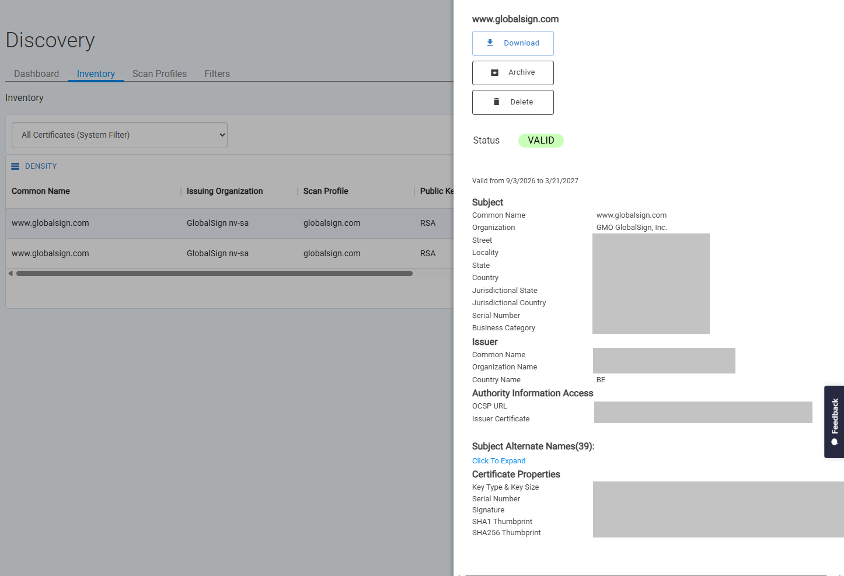The height and width of the screenshot is (576, 844).
Task: Click the Archive button
Action: click(513, 73)
